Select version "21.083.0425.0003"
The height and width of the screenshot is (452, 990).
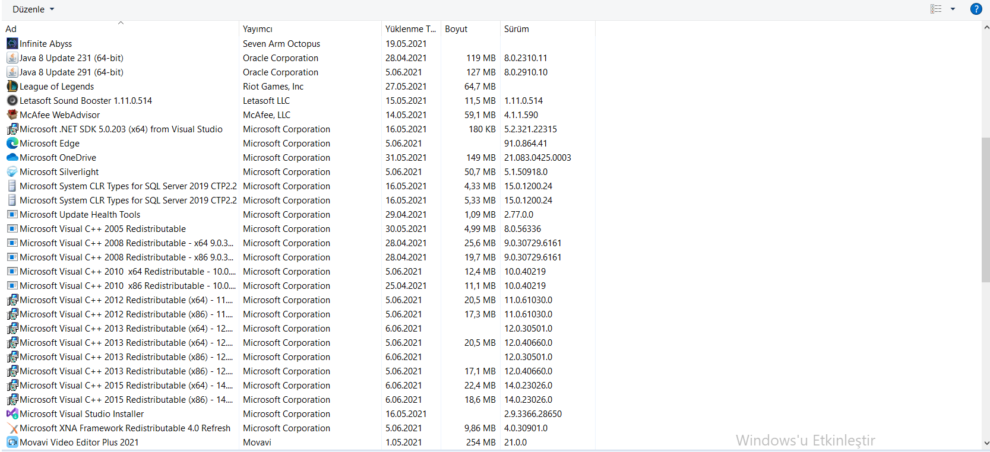click(537, 157)
